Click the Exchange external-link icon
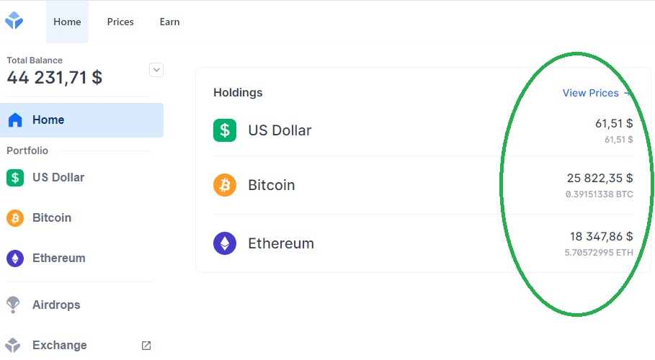The image size is (655, 360). 146,346
